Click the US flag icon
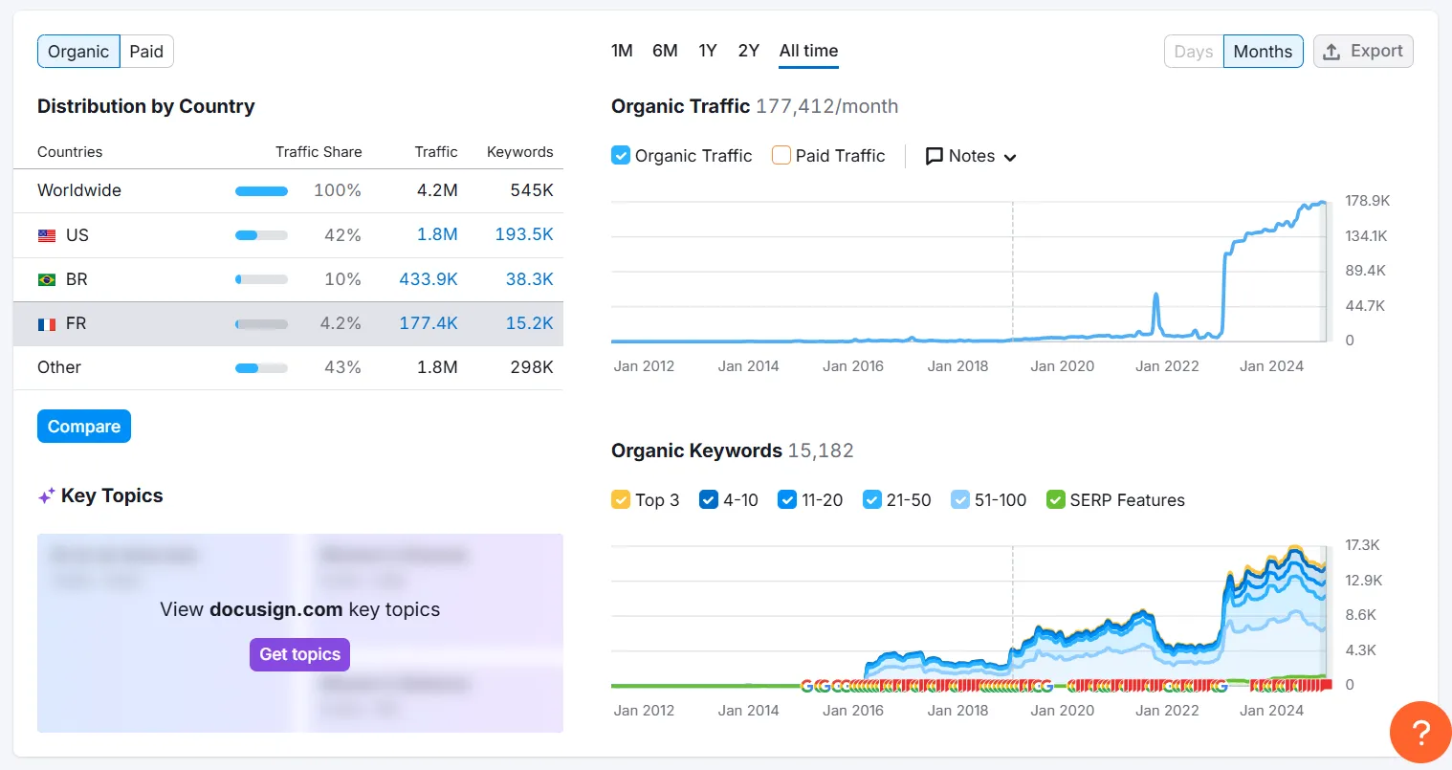Screen dimensions: 1452x770 click(47, 235)
